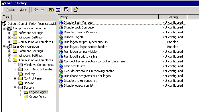Select the Start Menu & Taskbar tree item
This screenshot has height=112, width=199.
(39, 69)
